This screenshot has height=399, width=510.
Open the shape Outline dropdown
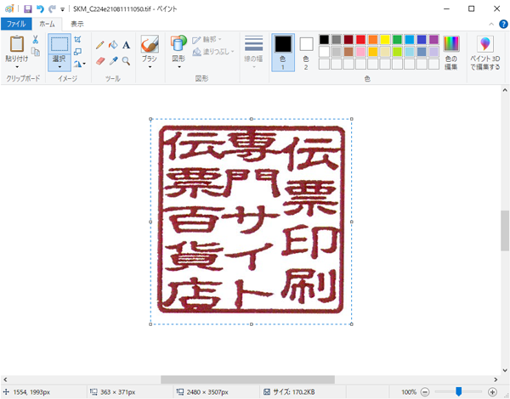tap(207, 39)
